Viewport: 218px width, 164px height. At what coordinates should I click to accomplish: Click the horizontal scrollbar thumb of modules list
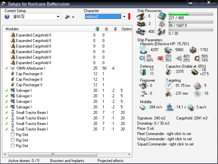point(53,154)
